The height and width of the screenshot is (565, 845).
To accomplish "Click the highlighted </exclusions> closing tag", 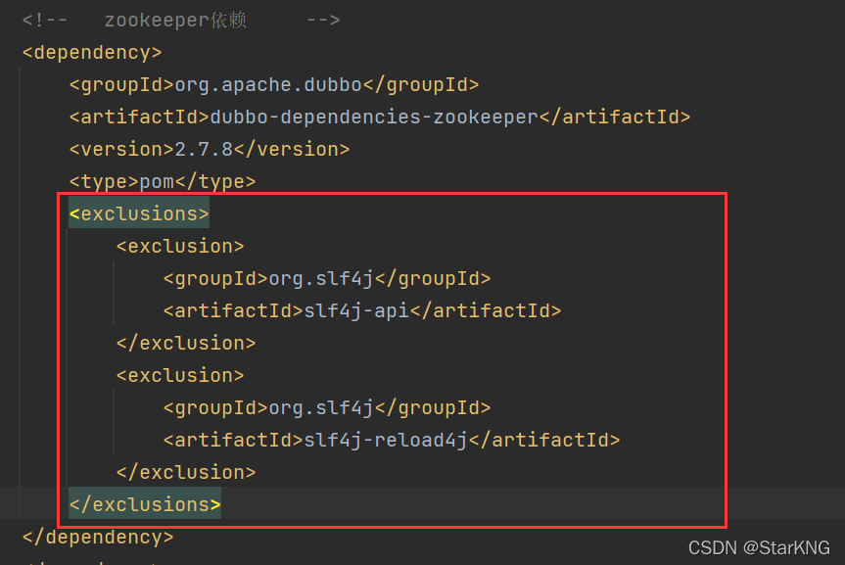I will 145,504.
